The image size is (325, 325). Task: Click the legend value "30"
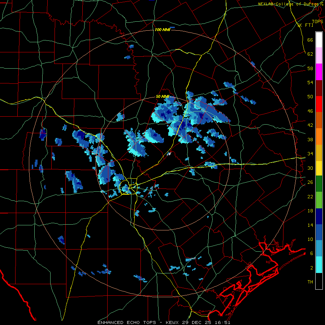310,168
